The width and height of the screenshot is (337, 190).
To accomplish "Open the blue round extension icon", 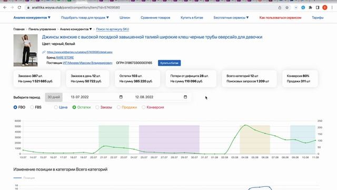I will pyautogui.click(x=303, y=7).
